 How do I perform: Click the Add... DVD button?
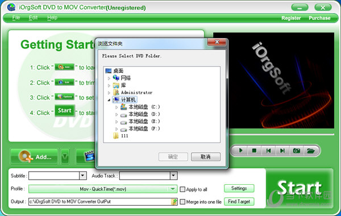click(x=34, y=156)
